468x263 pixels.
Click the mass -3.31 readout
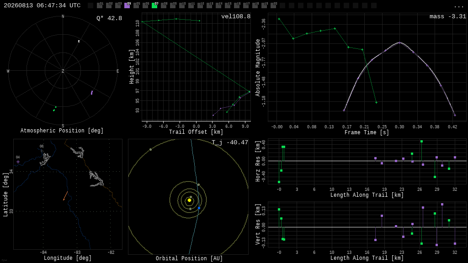pos(448,16)
